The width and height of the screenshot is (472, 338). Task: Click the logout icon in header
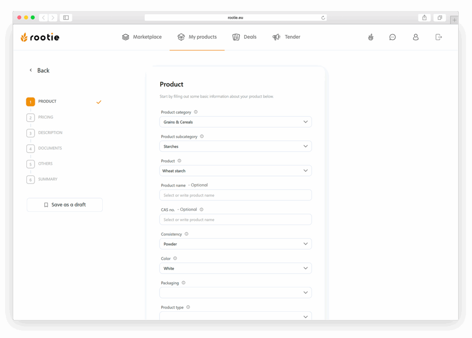[439, 37]
